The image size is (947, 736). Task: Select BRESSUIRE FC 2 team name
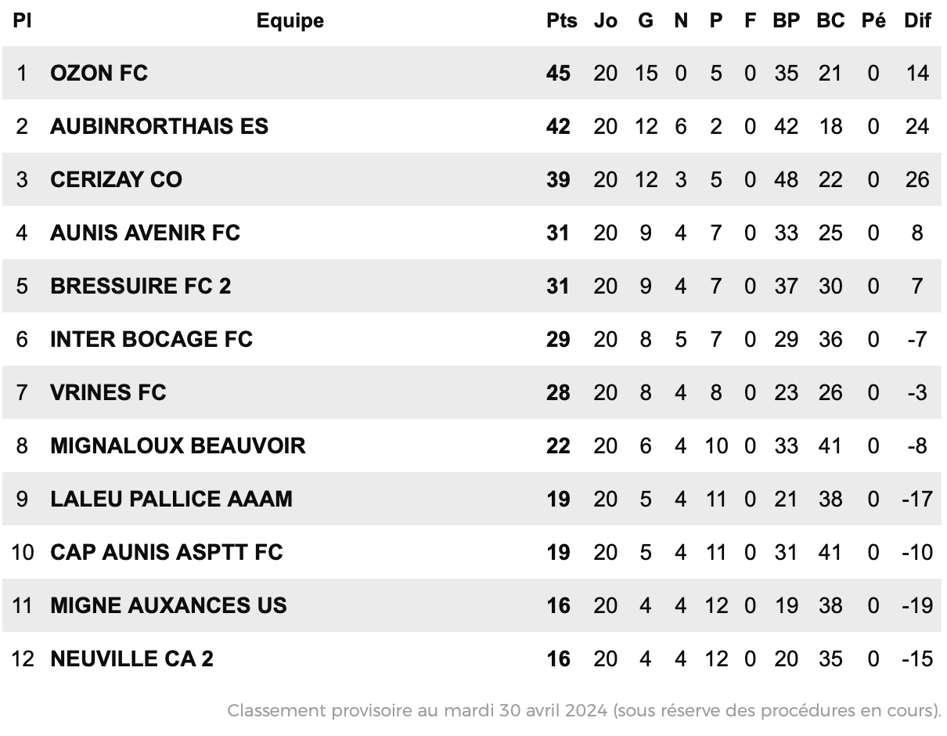point(141,286)
